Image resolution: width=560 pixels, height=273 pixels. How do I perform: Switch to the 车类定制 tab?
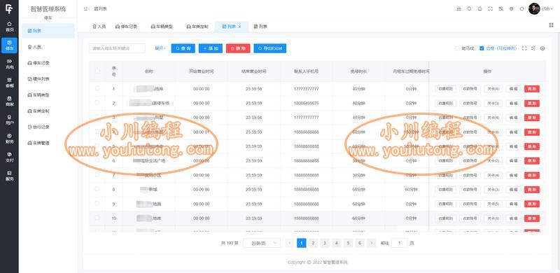point(197,27)
